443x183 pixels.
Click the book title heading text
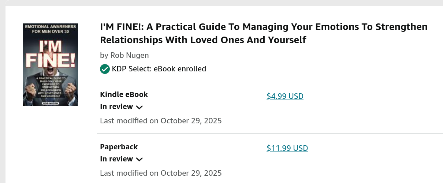(264, 33)
